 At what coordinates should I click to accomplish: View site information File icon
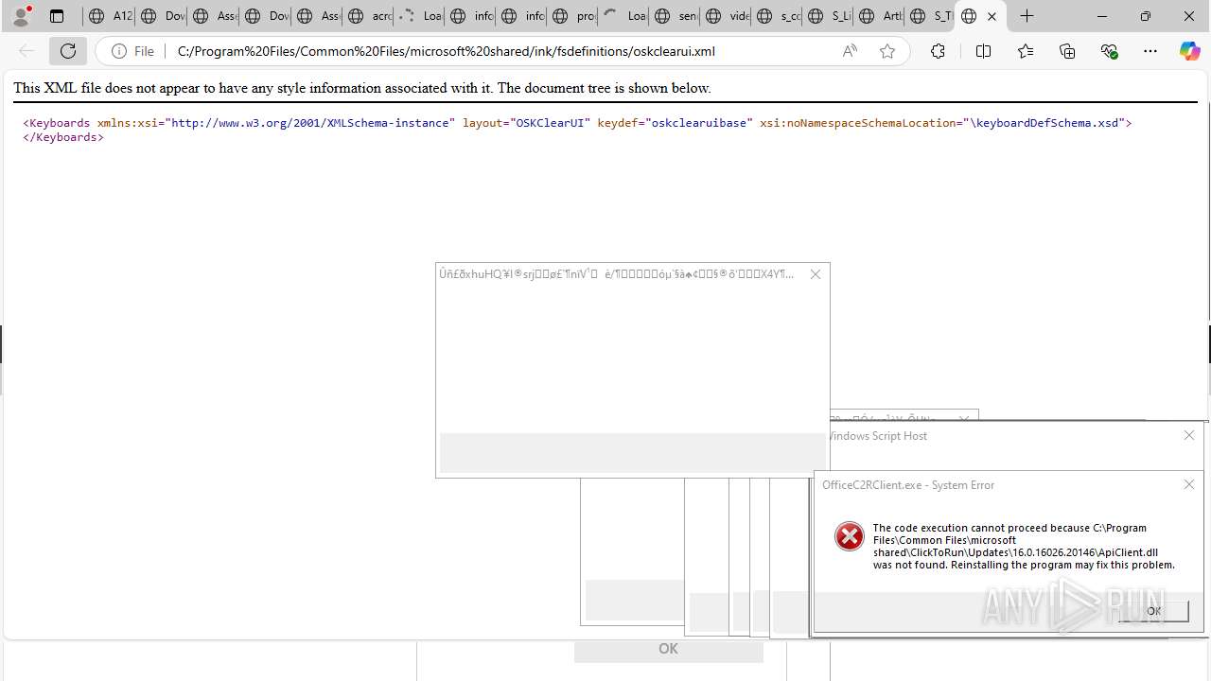(133, 51)
